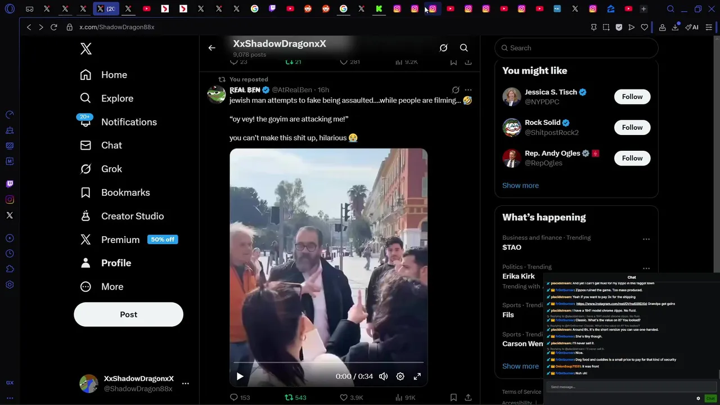720x405 pixels.
Task: Follow Rep. Andy Ogles
Action: tap(632, 158)
